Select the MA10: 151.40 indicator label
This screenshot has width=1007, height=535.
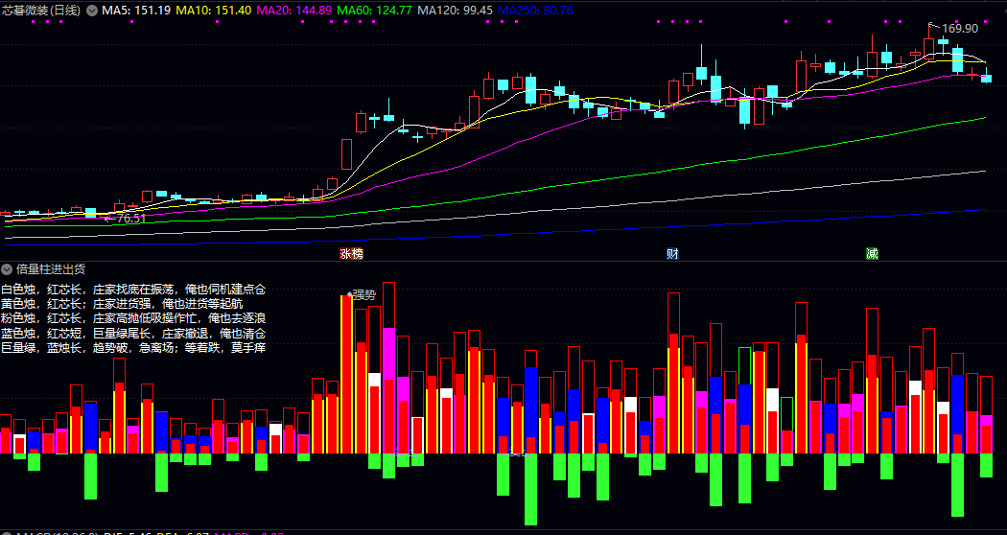213,11
